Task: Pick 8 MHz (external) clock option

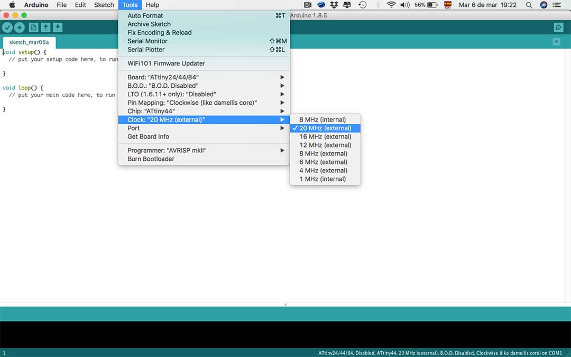Action: (325, 153)
